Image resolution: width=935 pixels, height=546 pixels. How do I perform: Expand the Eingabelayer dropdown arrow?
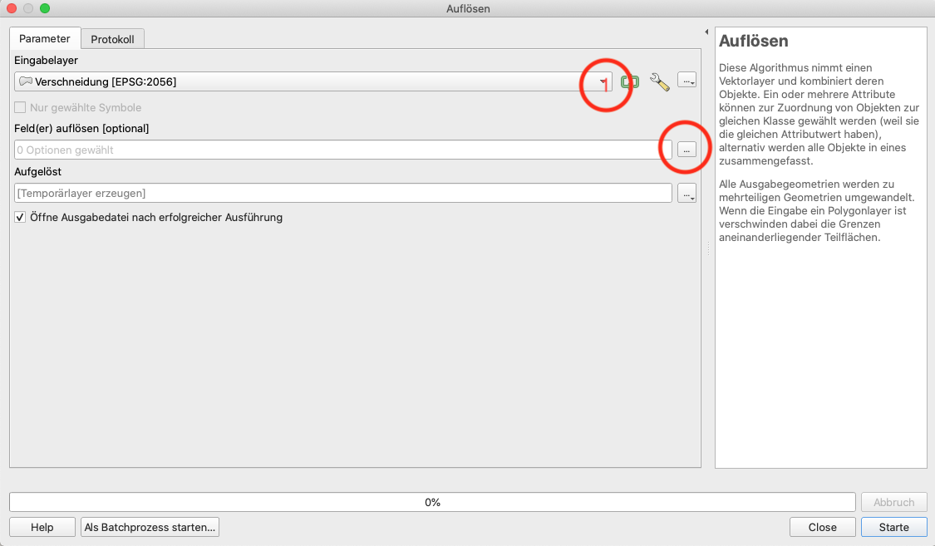point(603,81)
